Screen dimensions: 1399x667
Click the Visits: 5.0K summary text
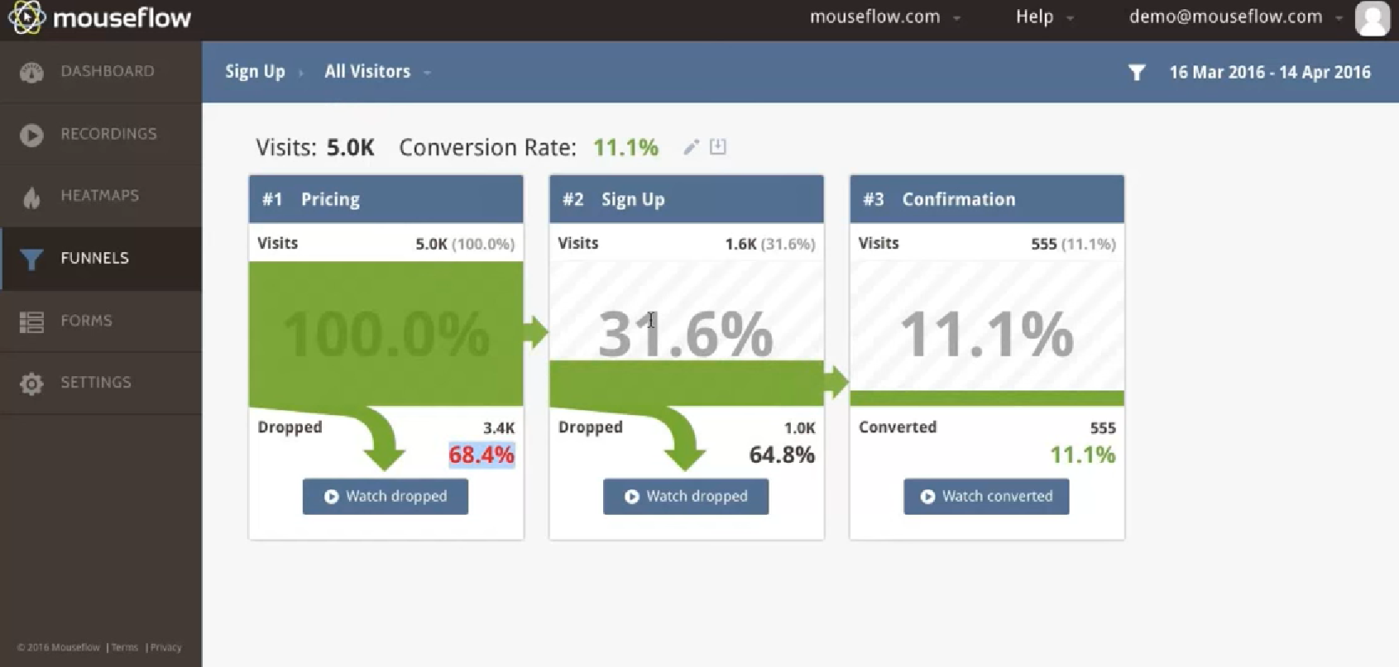point(315,147)
